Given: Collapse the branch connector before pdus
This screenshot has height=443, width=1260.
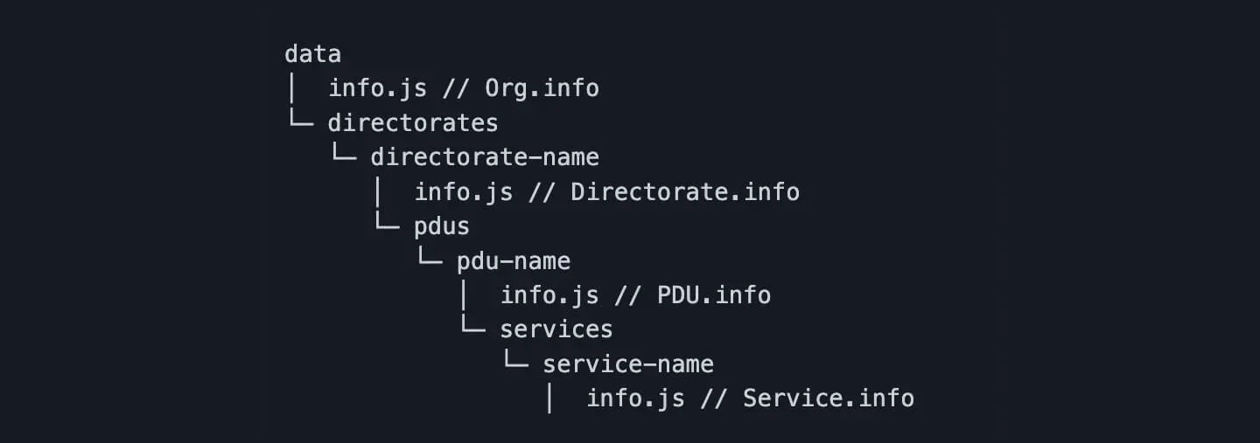Looking at the screenshot, I should tap(386, 224).
